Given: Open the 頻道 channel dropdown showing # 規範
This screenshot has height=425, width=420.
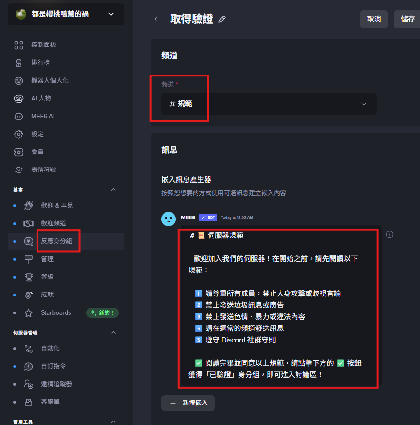Looking at the screenshot, I should click(268, 104).
